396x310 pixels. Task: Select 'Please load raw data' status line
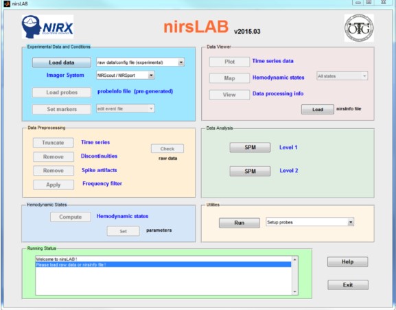point(163,265)
